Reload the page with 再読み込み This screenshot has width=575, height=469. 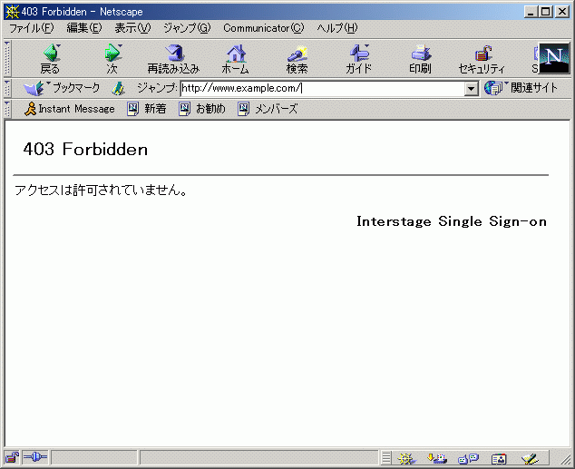(173, 59)
